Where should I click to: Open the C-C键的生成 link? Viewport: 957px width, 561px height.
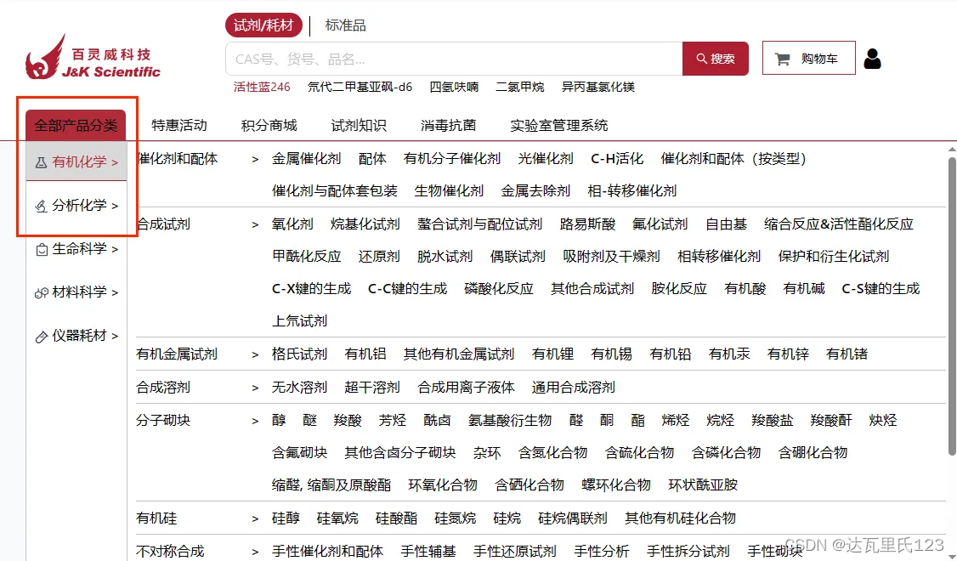coord(408,289)
